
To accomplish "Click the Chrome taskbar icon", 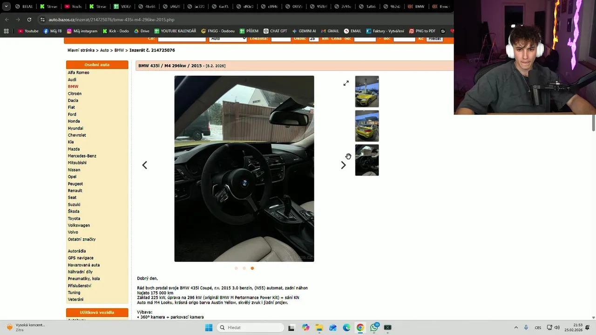I will pos(360,328).
